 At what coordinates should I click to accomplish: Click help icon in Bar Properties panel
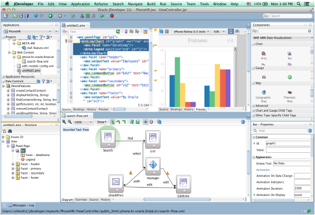pos(310,131)
